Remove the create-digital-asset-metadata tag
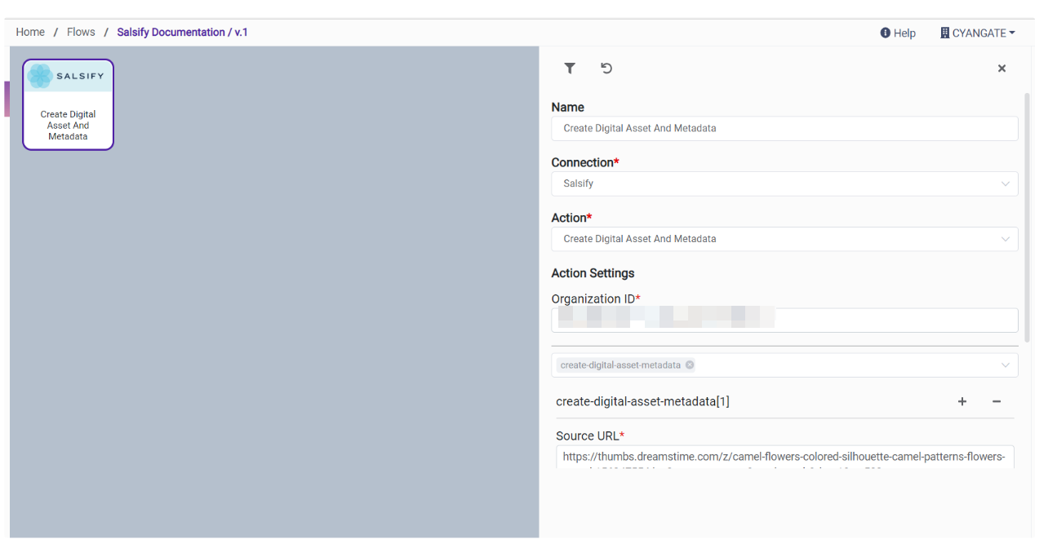1057x548 pixels. coord(690,365)
